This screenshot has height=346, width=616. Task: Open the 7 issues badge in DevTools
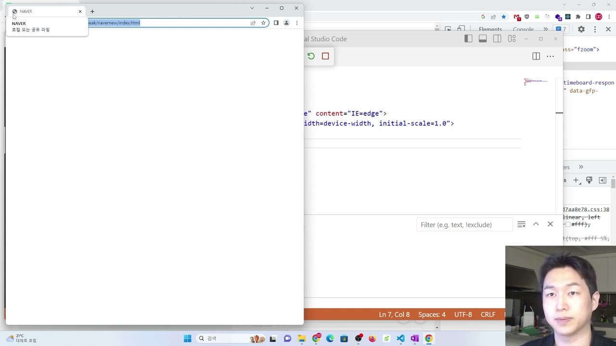pos(561,29)
